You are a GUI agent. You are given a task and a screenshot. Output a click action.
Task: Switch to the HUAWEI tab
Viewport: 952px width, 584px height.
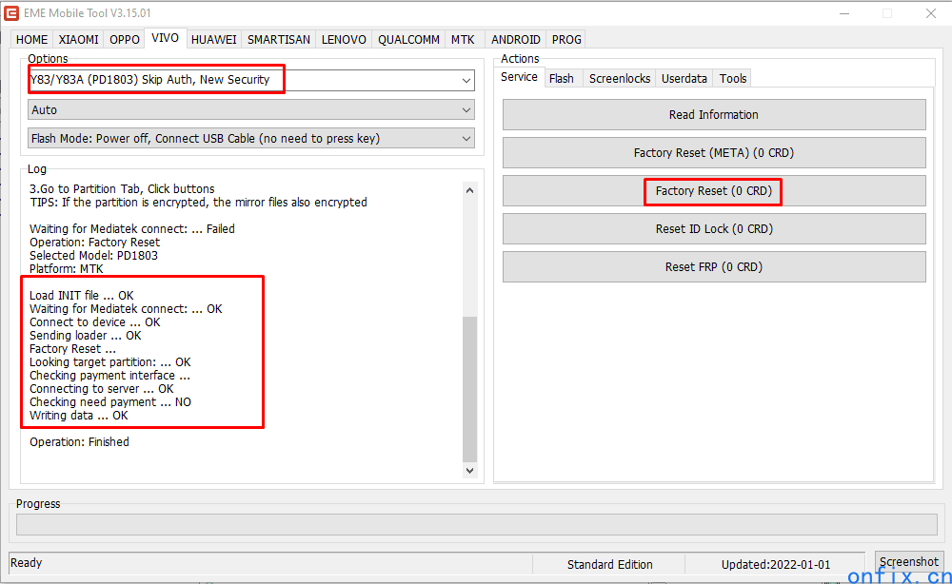(213, 40)
